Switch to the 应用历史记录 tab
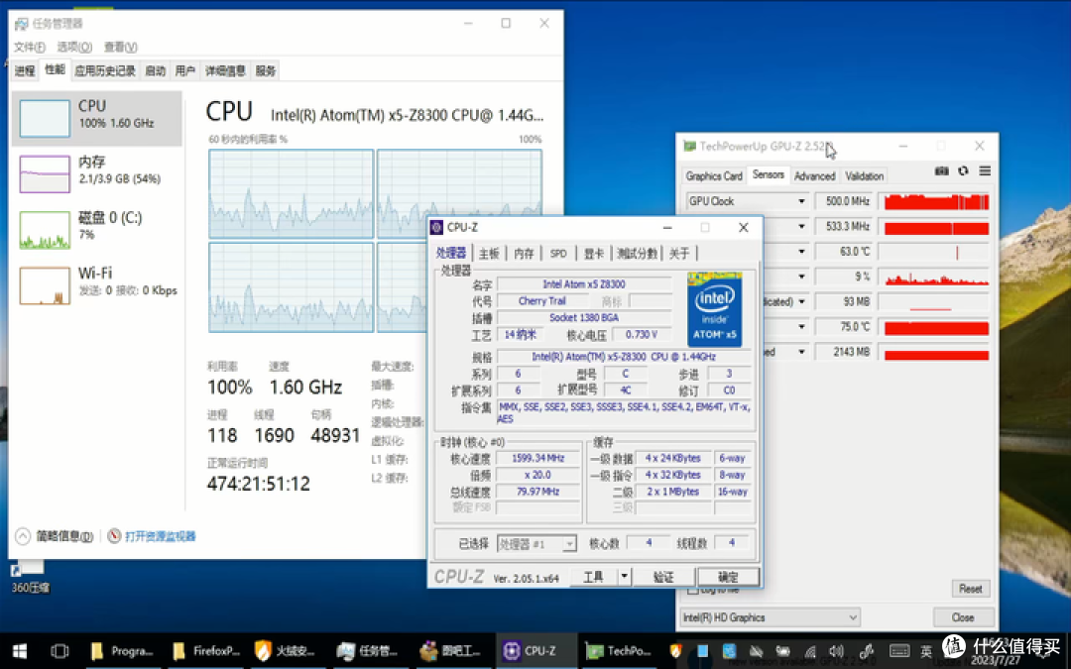Viewport: 1071px width, 669px height. point(104,71)
